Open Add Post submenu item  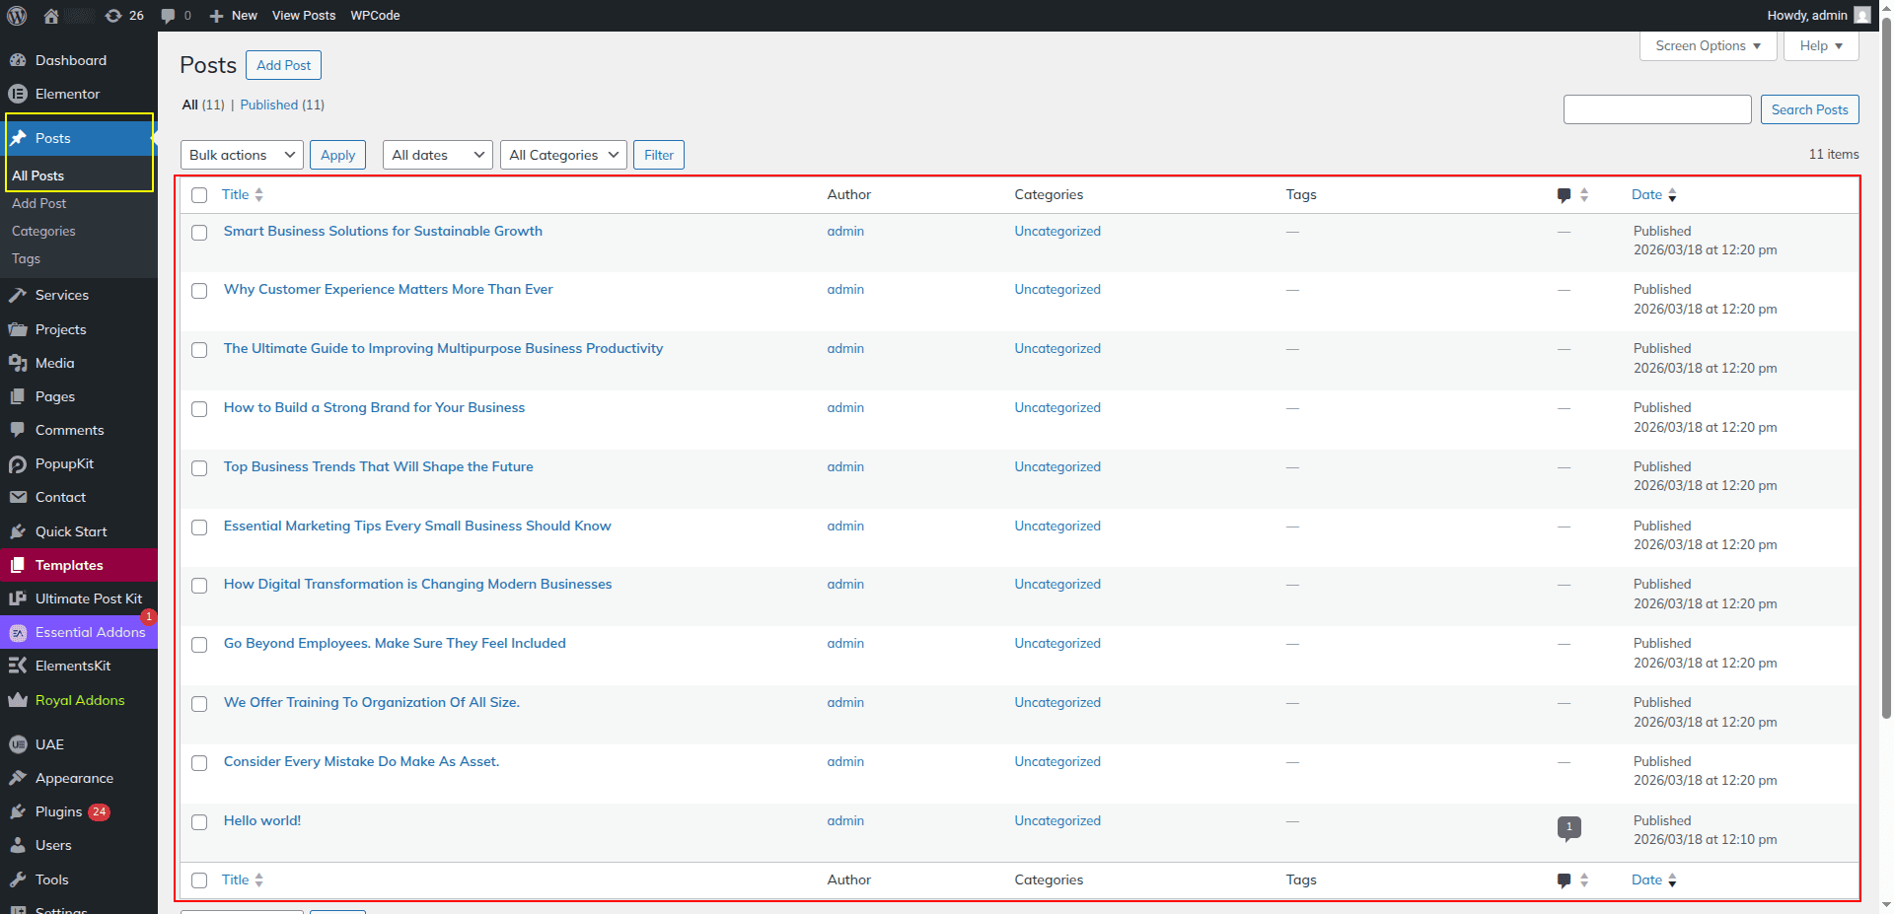39,203
